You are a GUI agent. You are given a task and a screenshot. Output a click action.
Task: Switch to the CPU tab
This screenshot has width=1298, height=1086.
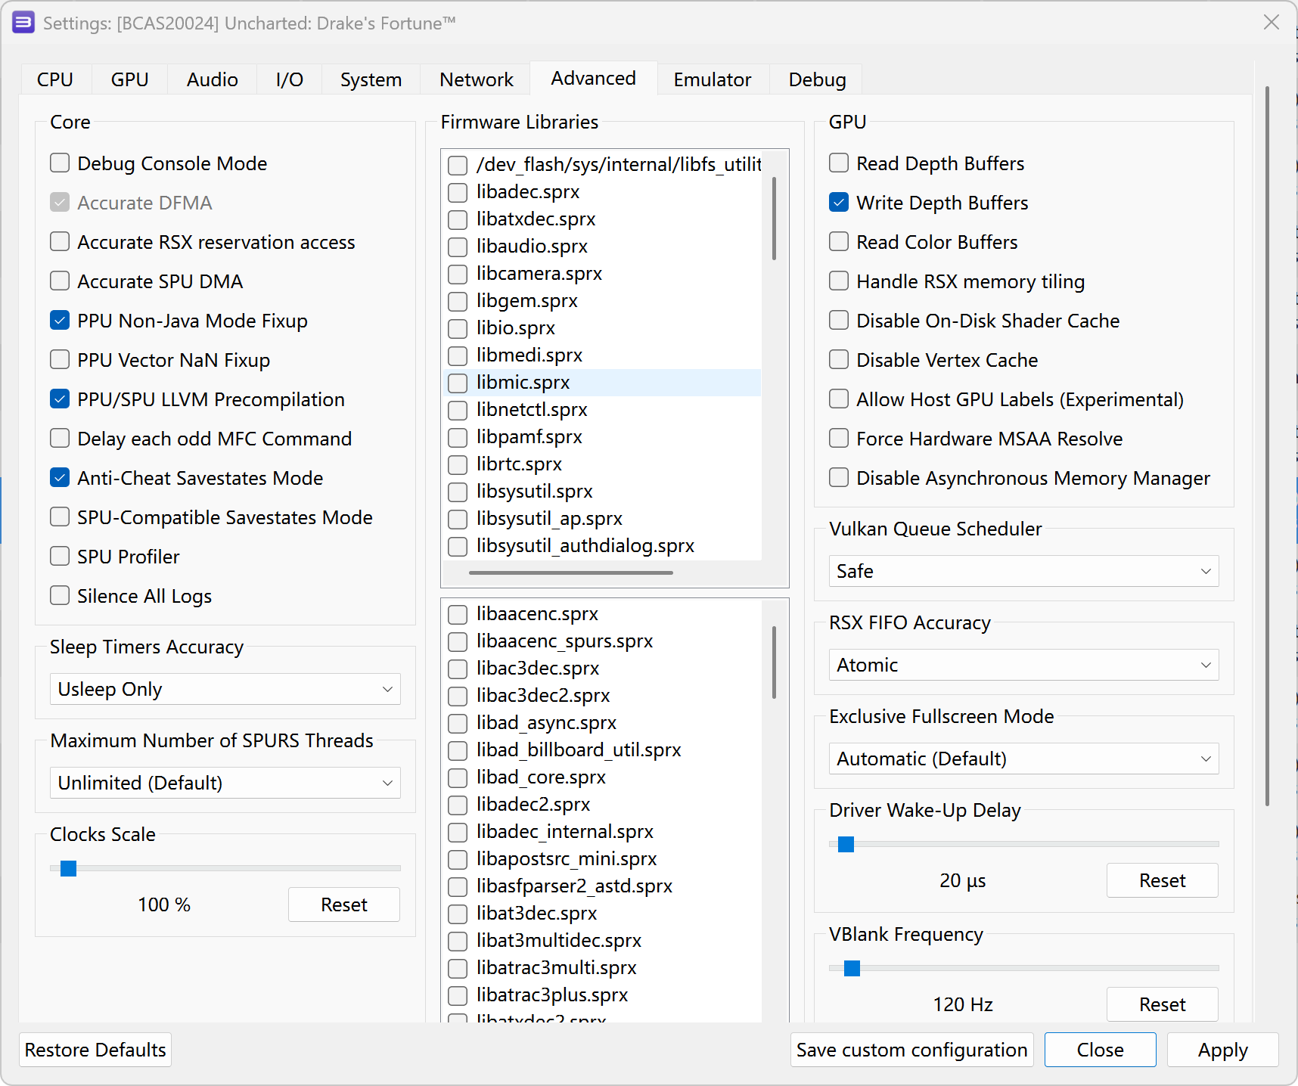(55, 79)
